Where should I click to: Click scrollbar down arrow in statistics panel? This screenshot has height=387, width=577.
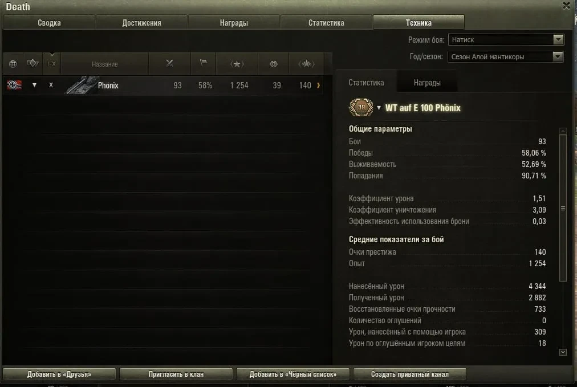[x=563, y=352]
